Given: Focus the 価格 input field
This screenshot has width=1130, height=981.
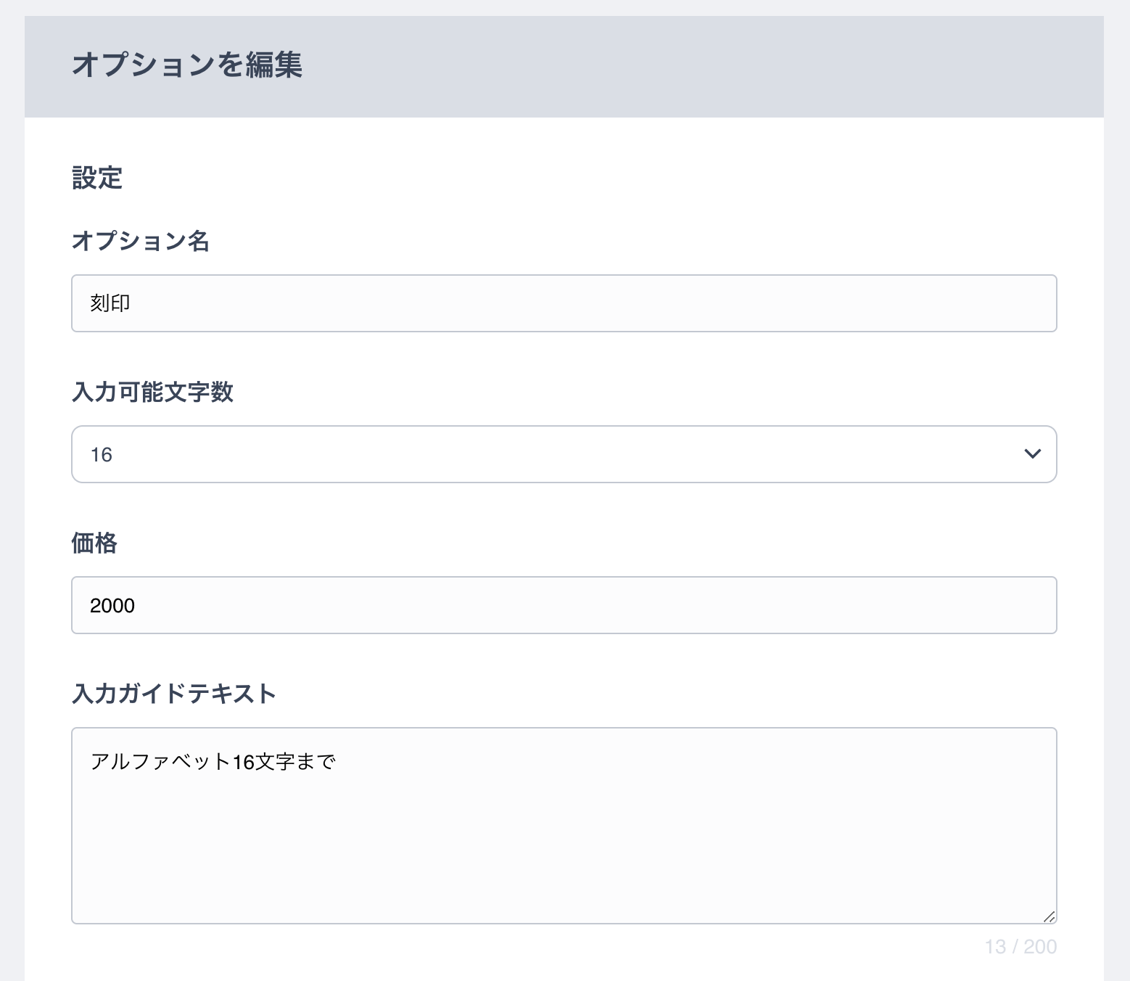Looking at the screenshot, I should click(x=564, y=605).
